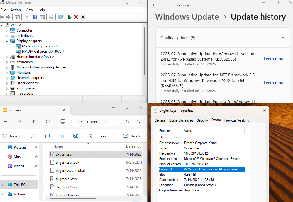Image resolution: width=293 pixels, height=202 pixels.
Task: Click the Scan for hardware changes icon
Action: click(60, 17)
